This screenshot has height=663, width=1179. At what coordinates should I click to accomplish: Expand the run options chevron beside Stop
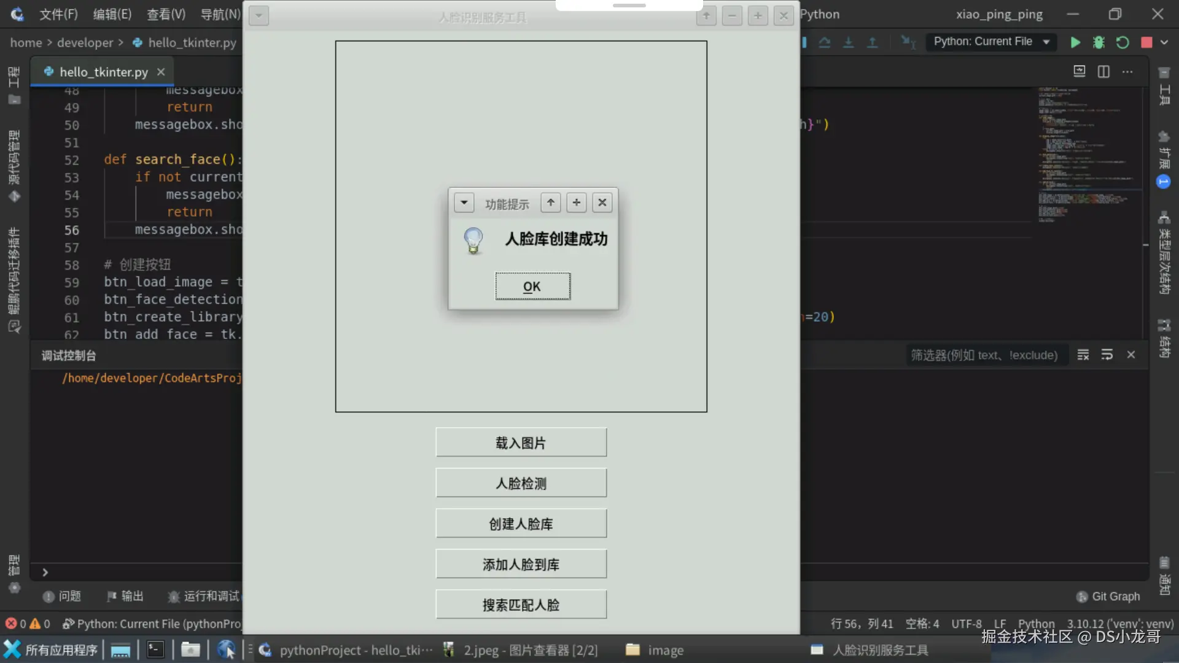(1164, 42)
